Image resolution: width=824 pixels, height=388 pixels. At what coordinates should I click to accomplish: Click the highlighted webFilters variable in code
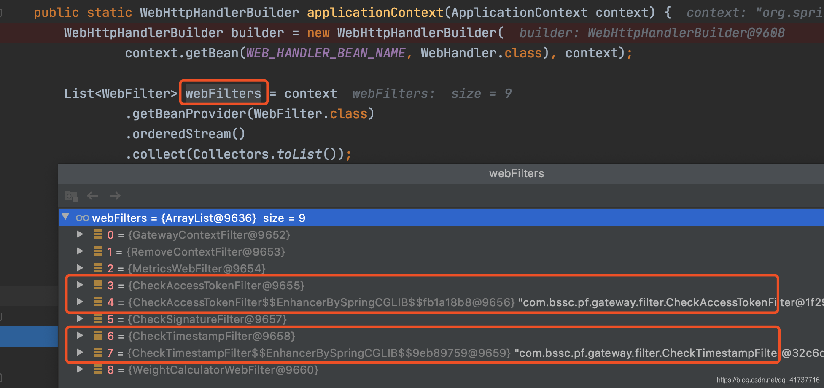click(224, 93)
